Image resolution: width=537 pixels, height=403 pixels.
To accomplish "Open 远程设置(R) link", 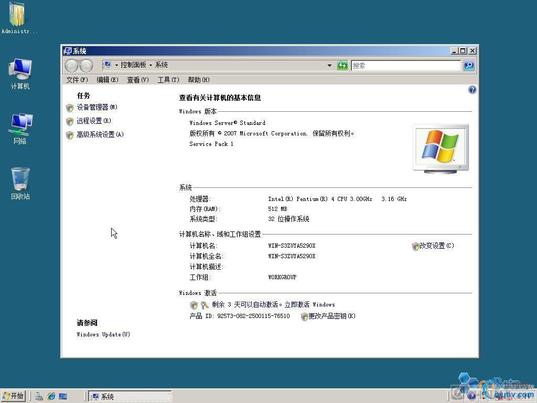I will [x=94, y=121].
